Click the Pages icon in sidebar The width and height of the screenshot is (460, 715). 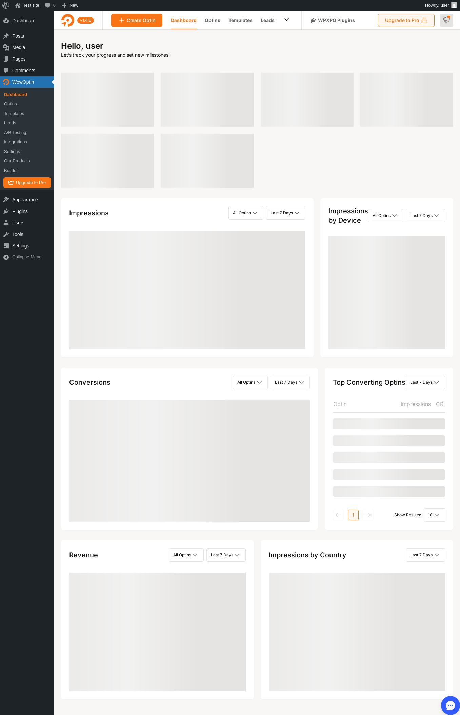pyautogui.click(x=6, y=59)
